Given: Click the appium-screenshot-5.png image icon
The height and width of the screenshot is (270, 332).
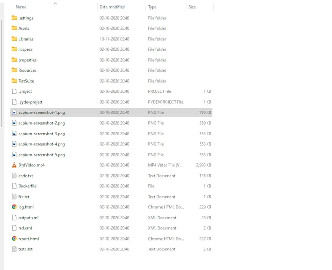Looking at the screenshot, I should (14, 155).
